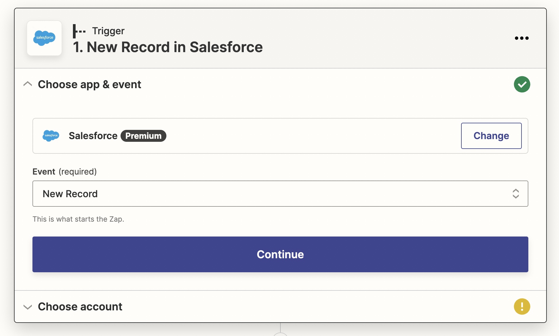Viewport: 559px width, 336px height.
Task: Click the up-down arrows inside the Event selector
Action: point(516,194)
